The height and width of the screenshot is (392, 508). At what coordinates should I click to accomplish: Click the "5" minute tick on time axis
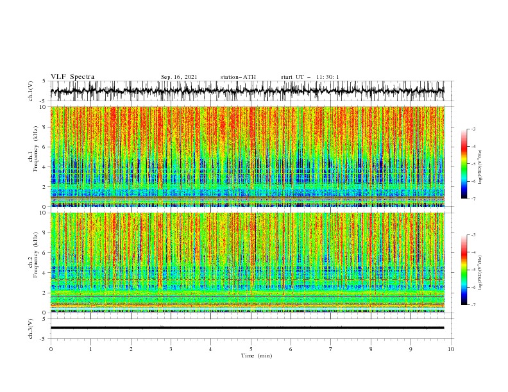tap(251, 349)
